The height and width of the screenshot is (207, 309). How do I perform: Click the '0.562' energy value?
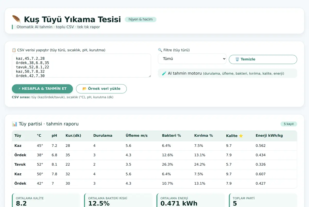261,146
